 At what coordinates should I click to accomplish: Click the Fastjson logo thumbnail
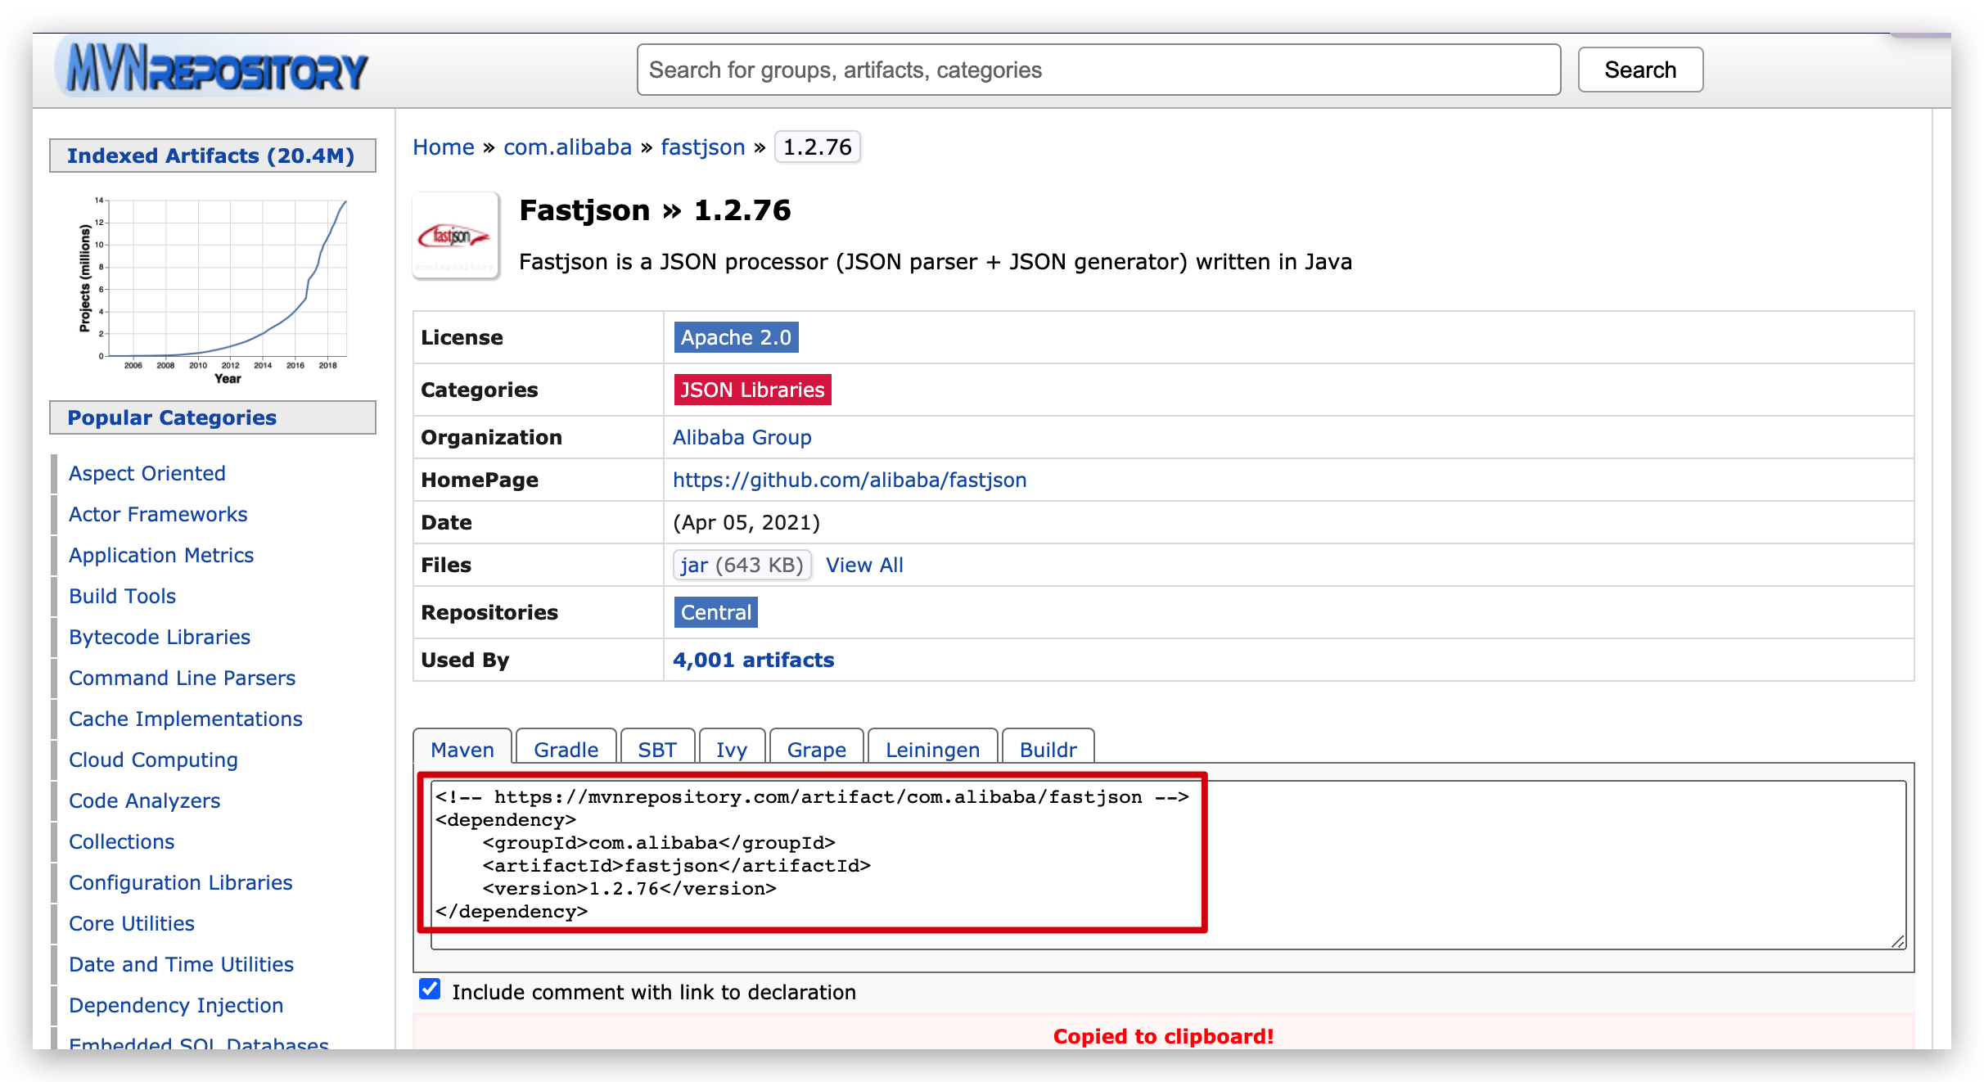pos(456,237)
